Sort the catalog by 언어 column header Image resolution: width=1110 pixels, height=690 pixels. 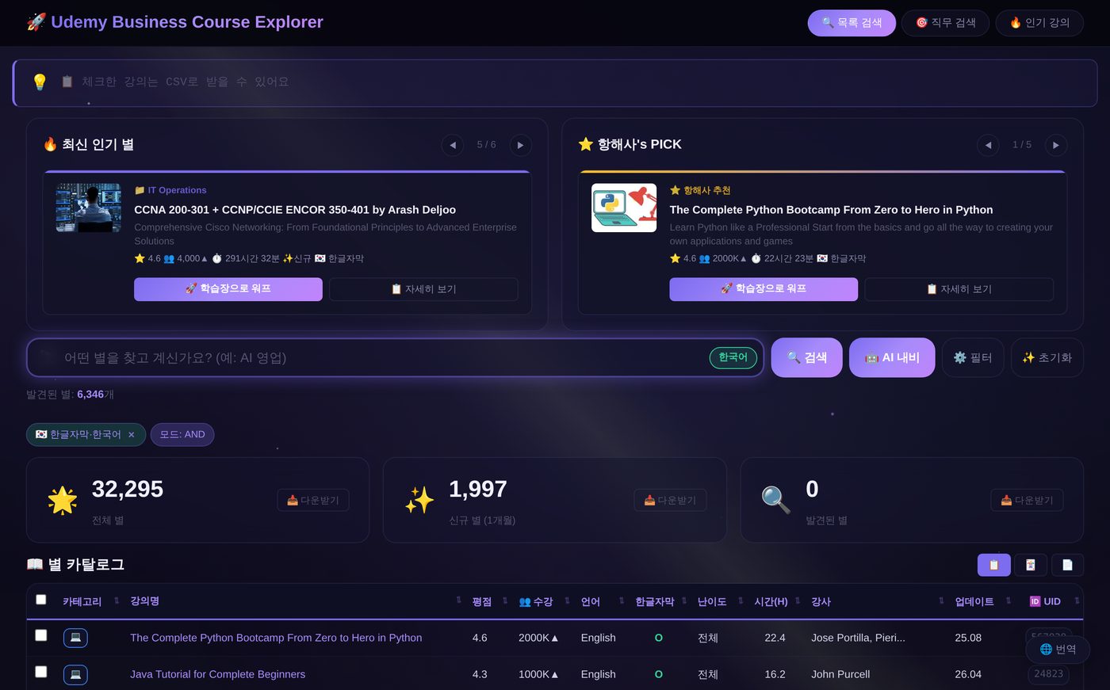(x=591, y=602)
